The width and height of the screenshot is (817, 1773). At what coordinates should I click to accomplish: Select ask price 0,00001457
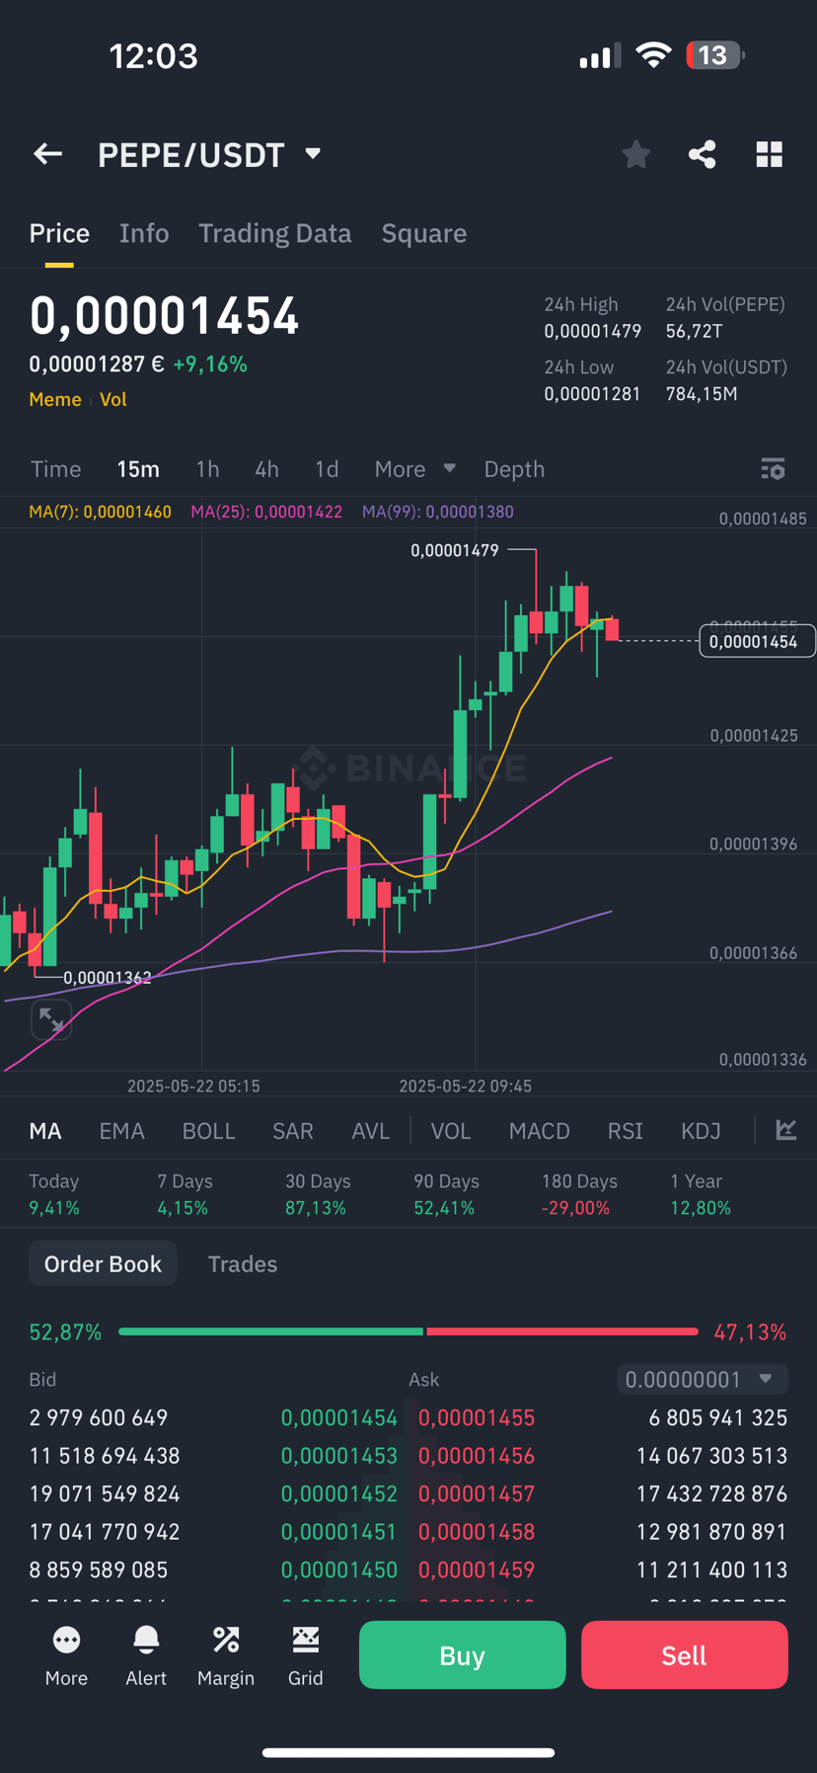(x=477, y=1493)
